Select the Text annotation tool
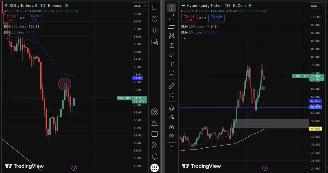The image size is (328, 173). (x=171, y=64)
